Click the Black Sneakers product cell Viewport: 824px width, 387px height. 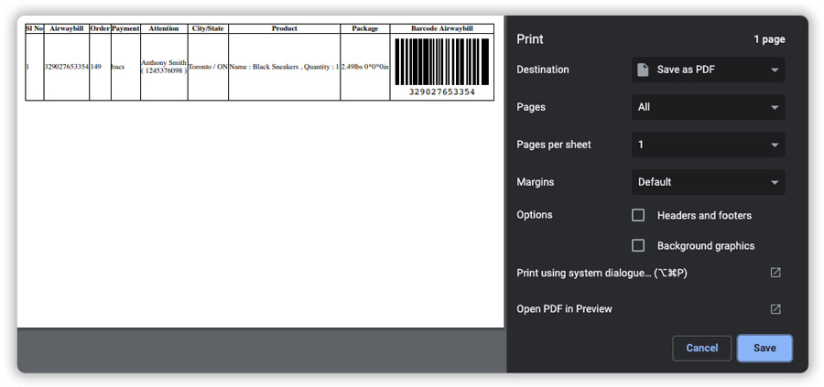pos(284,67)
